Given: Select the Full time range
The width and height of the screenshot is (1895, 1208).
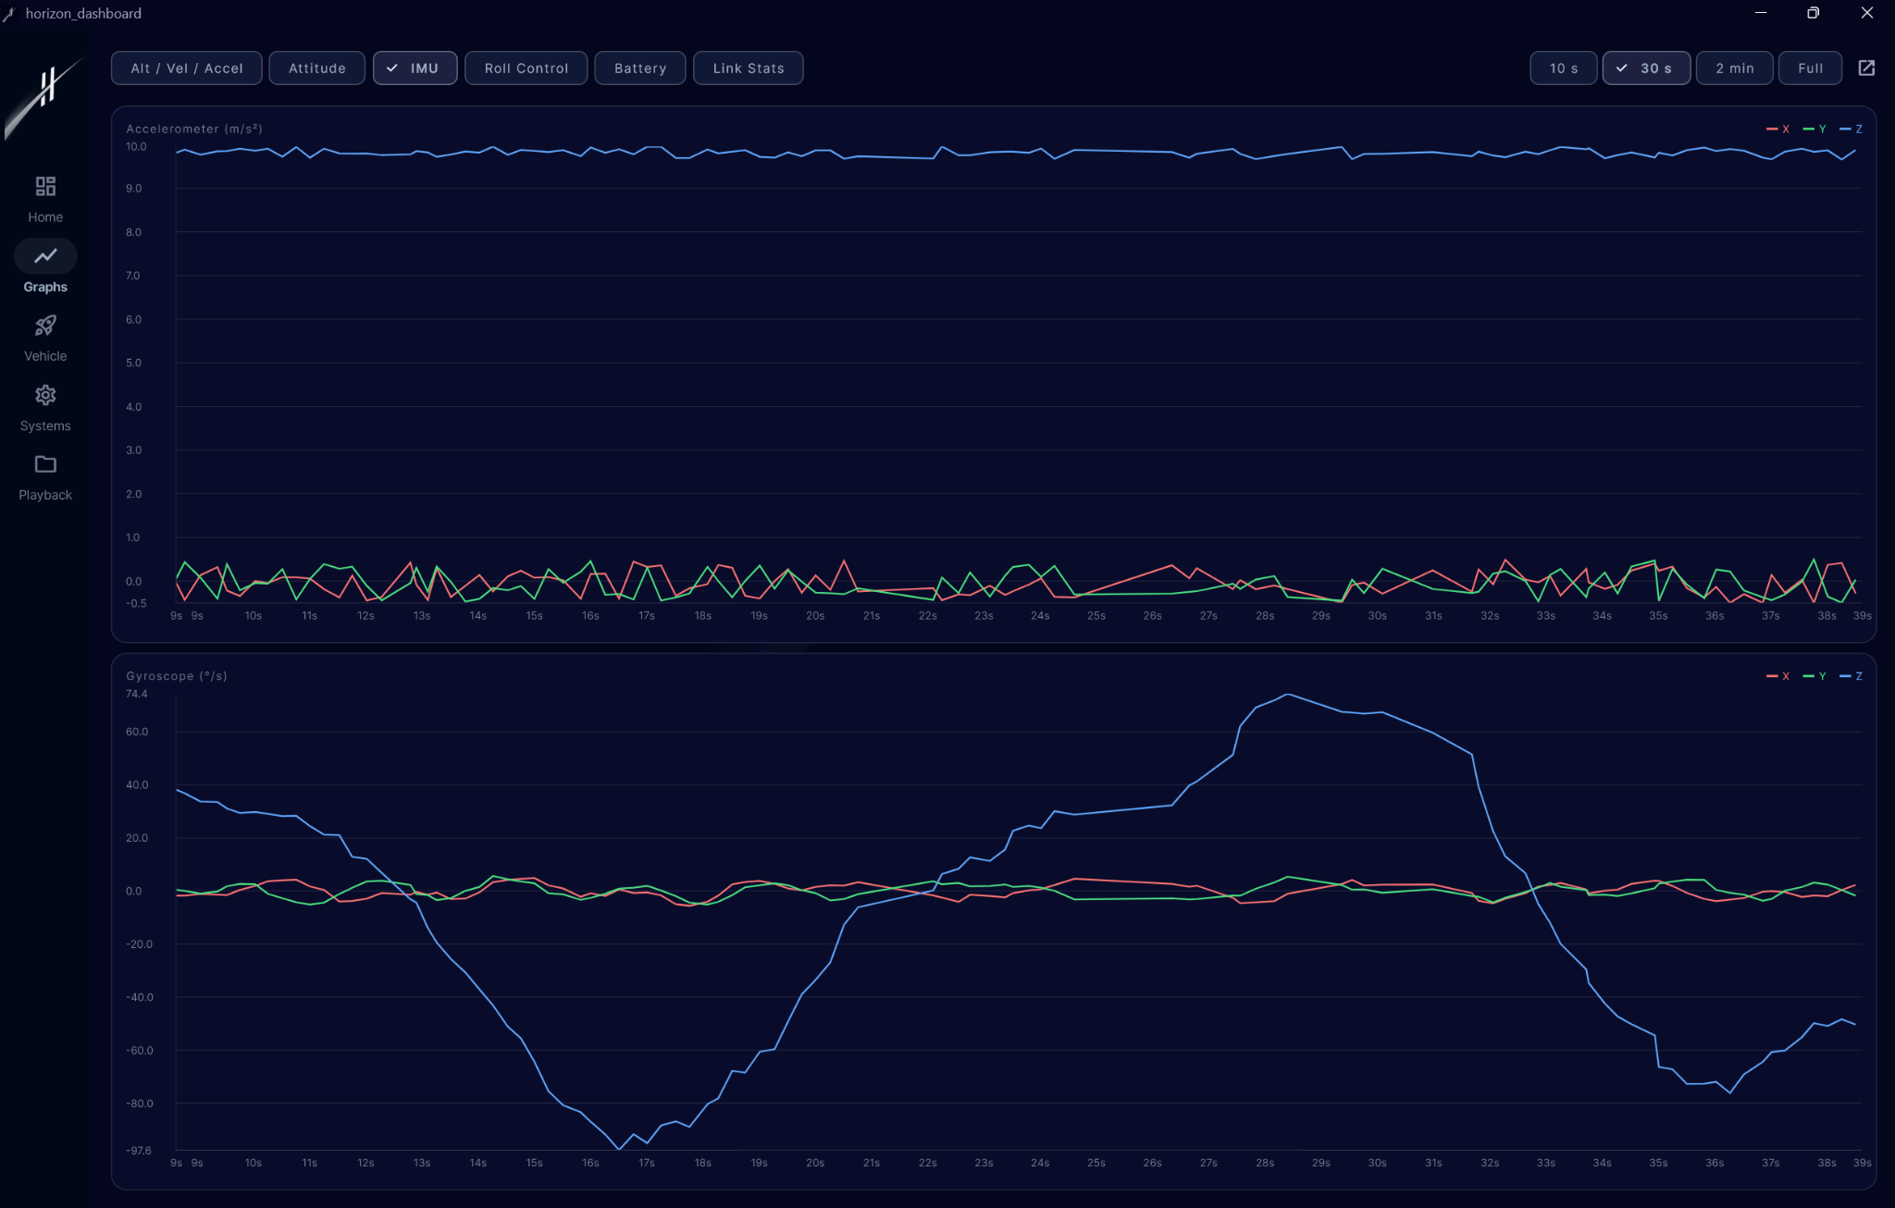Looking at the screenshot, I should coord(1808,68).
